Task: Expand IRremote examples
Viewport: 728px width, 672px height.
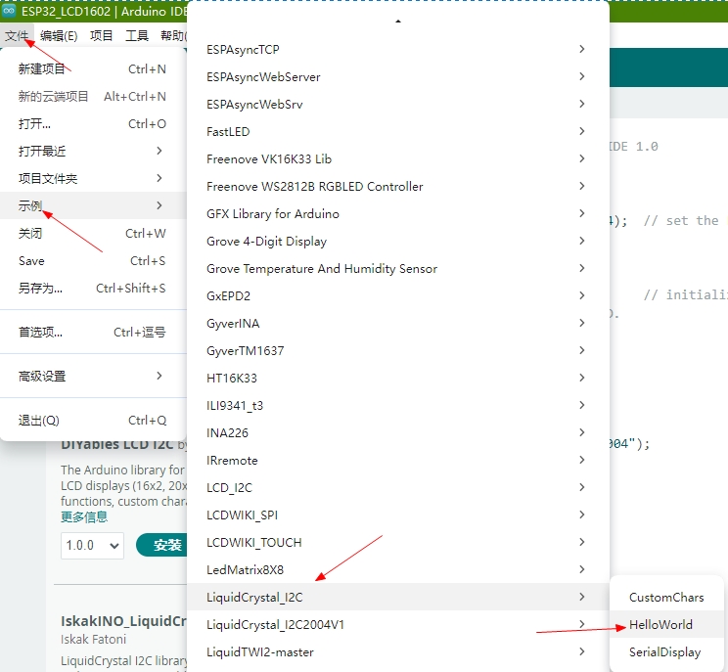Action: coord(398,461)
